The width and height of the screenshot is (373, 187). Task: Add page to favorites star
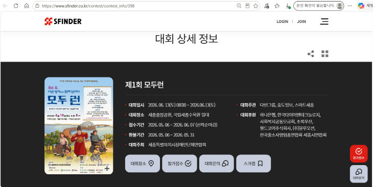click(255, 6)
